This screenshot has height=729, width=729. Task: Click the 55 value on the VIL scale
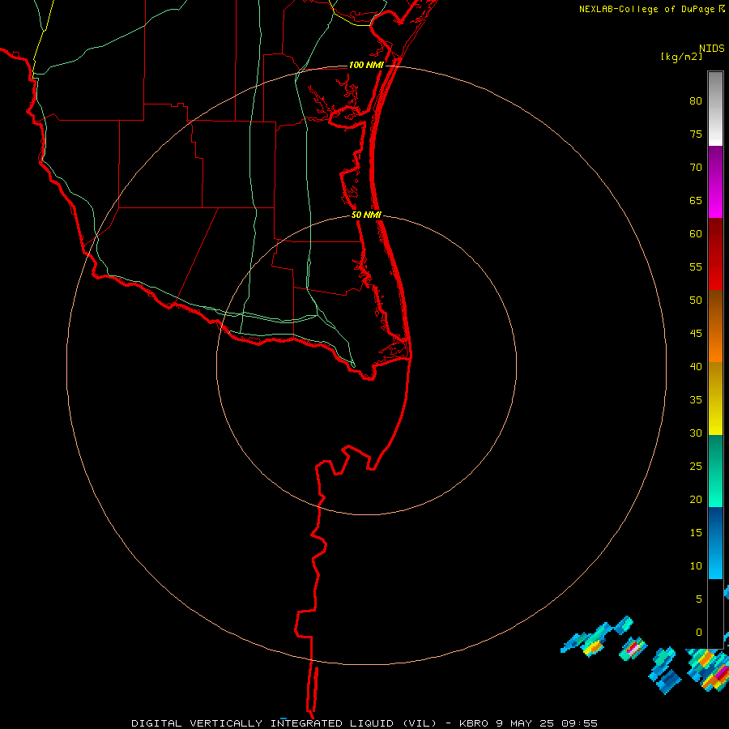696,266
